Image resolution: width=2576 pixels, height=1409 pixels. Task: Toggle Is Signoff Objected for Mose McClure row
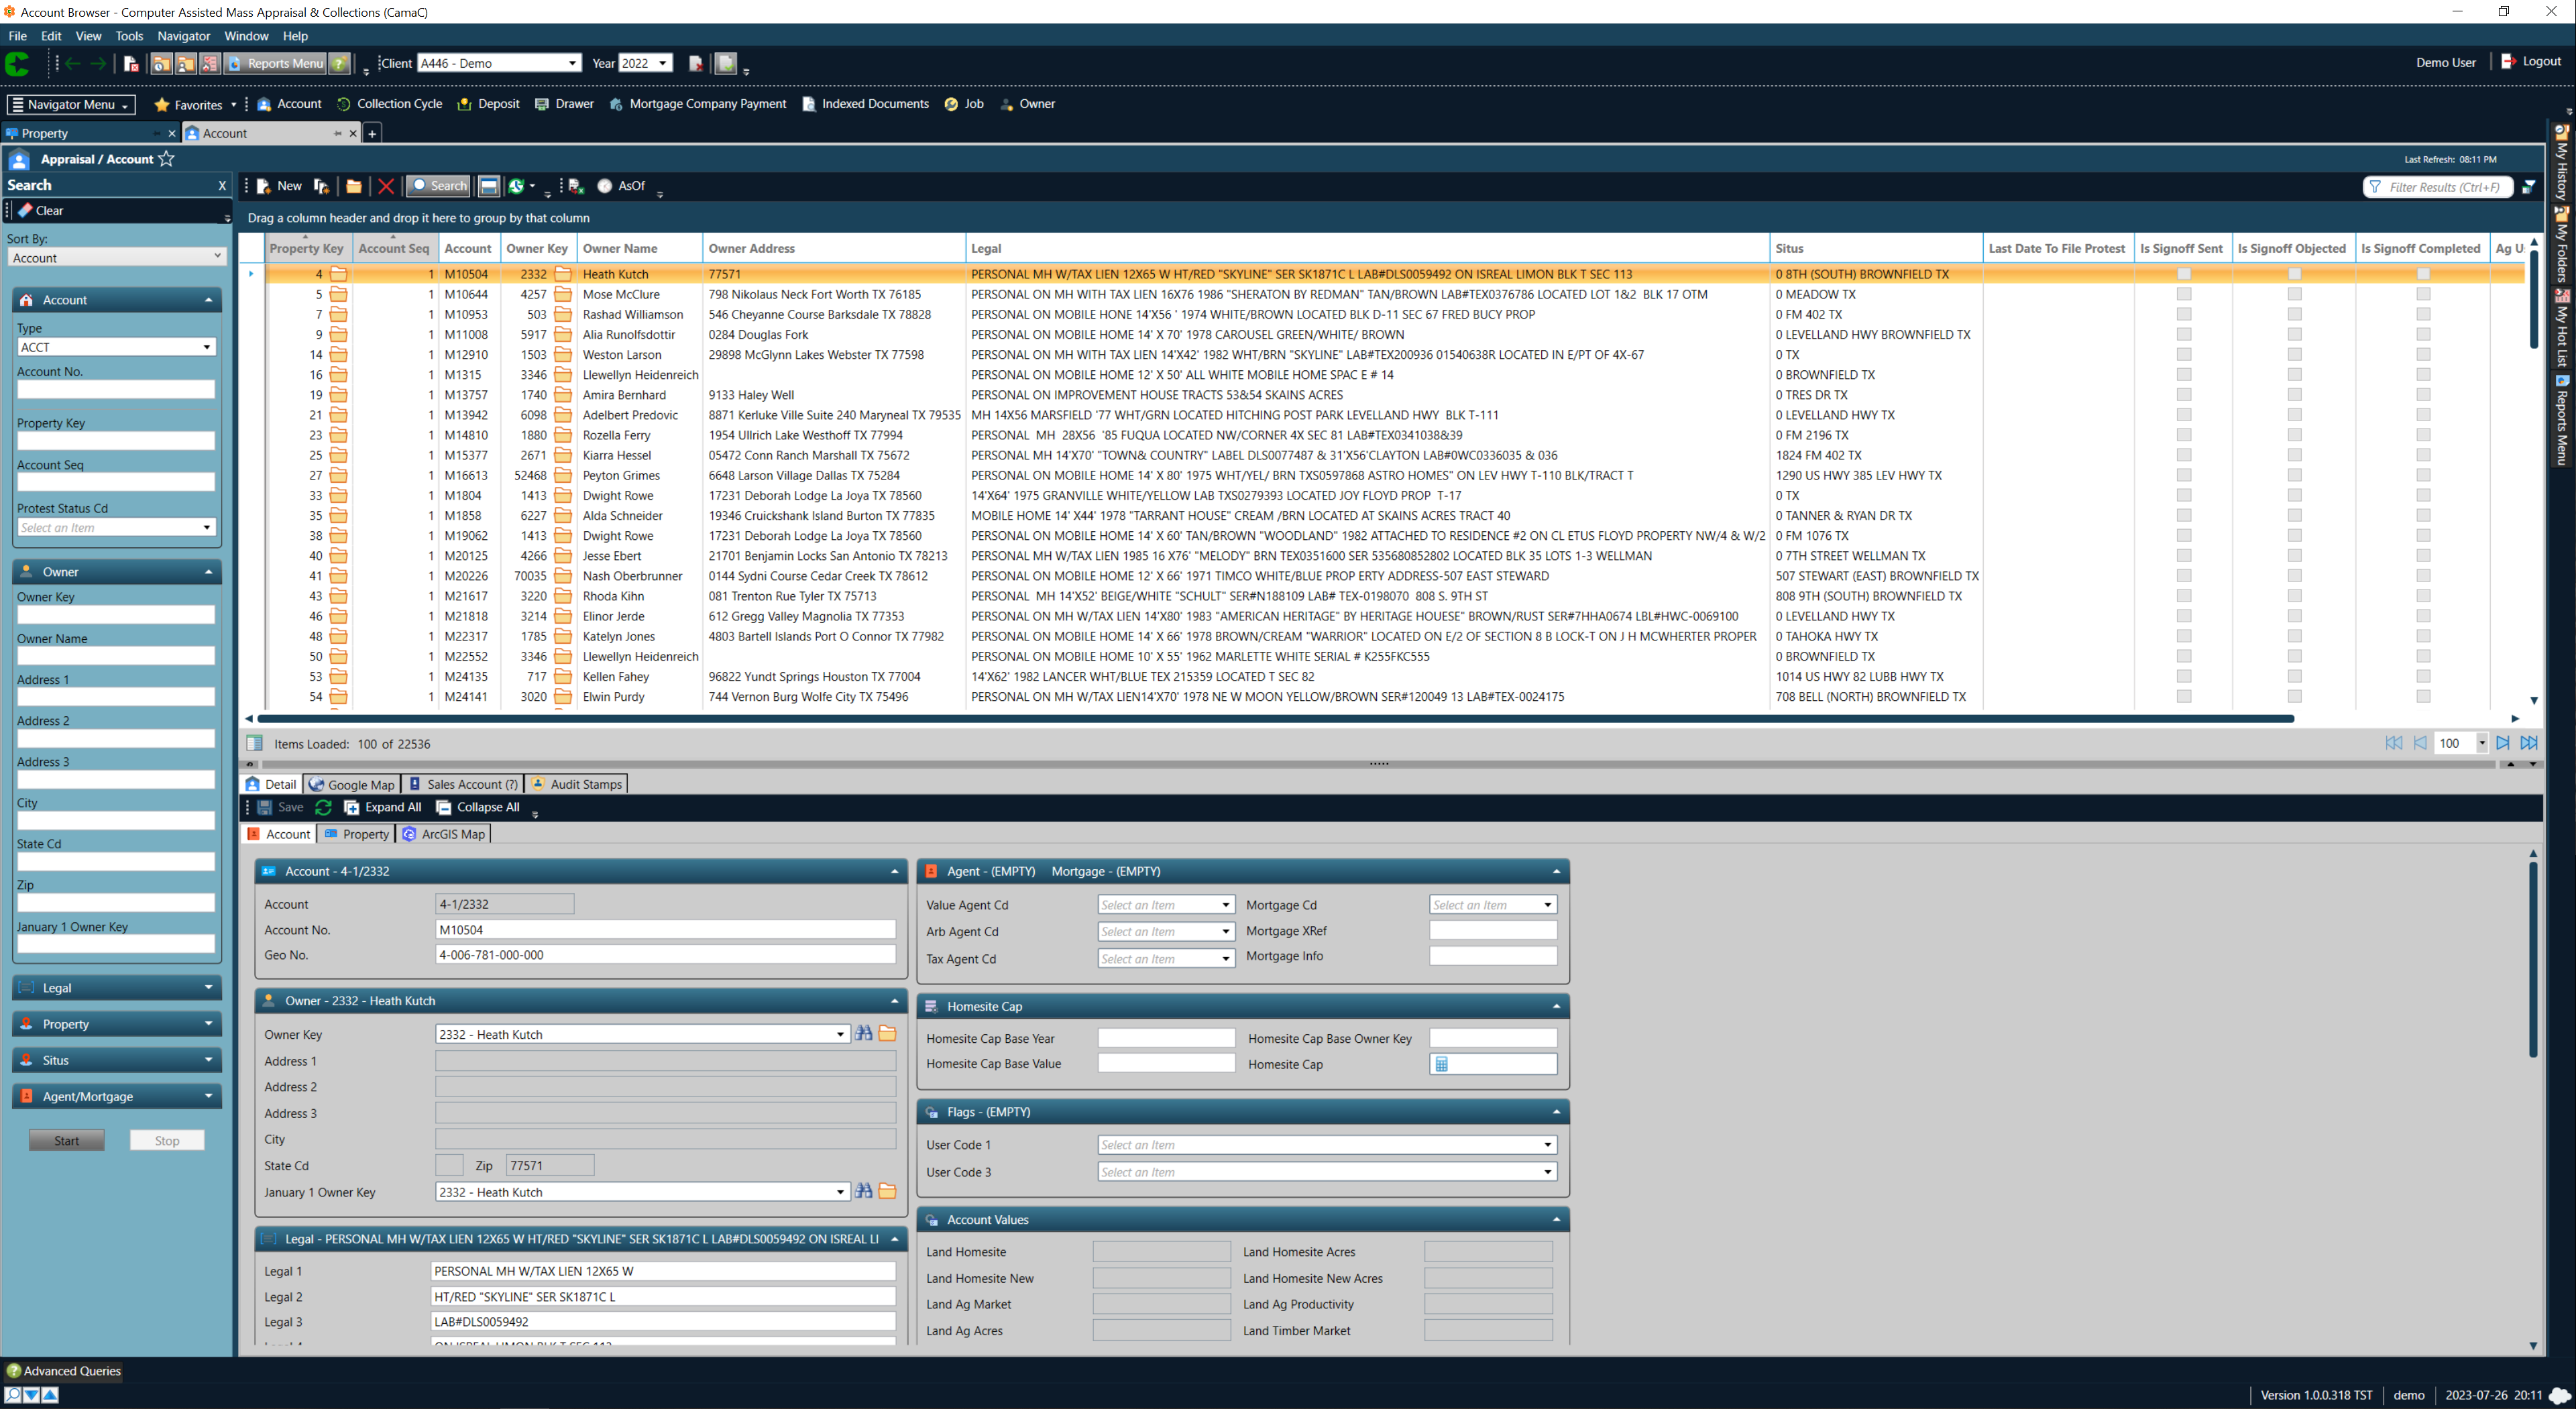2295,295
